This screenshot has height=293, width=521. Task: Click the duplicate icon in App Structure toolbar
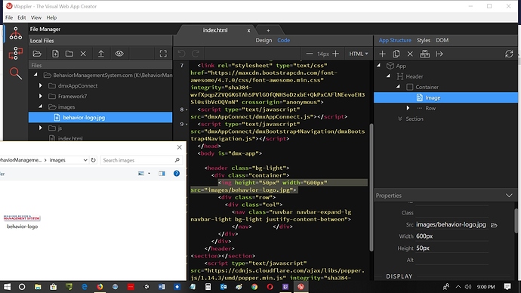point(396,54)
